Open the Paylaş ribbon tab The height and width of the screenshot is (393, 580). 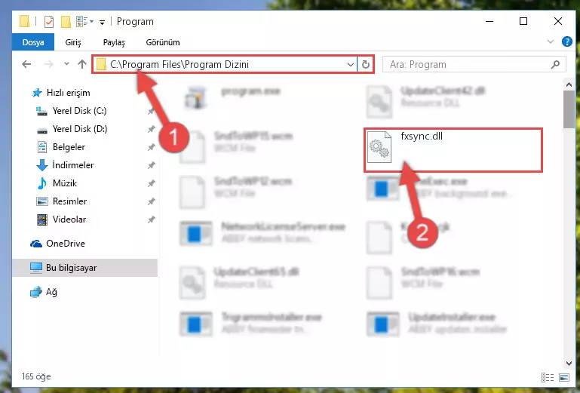tap(114, 42)
